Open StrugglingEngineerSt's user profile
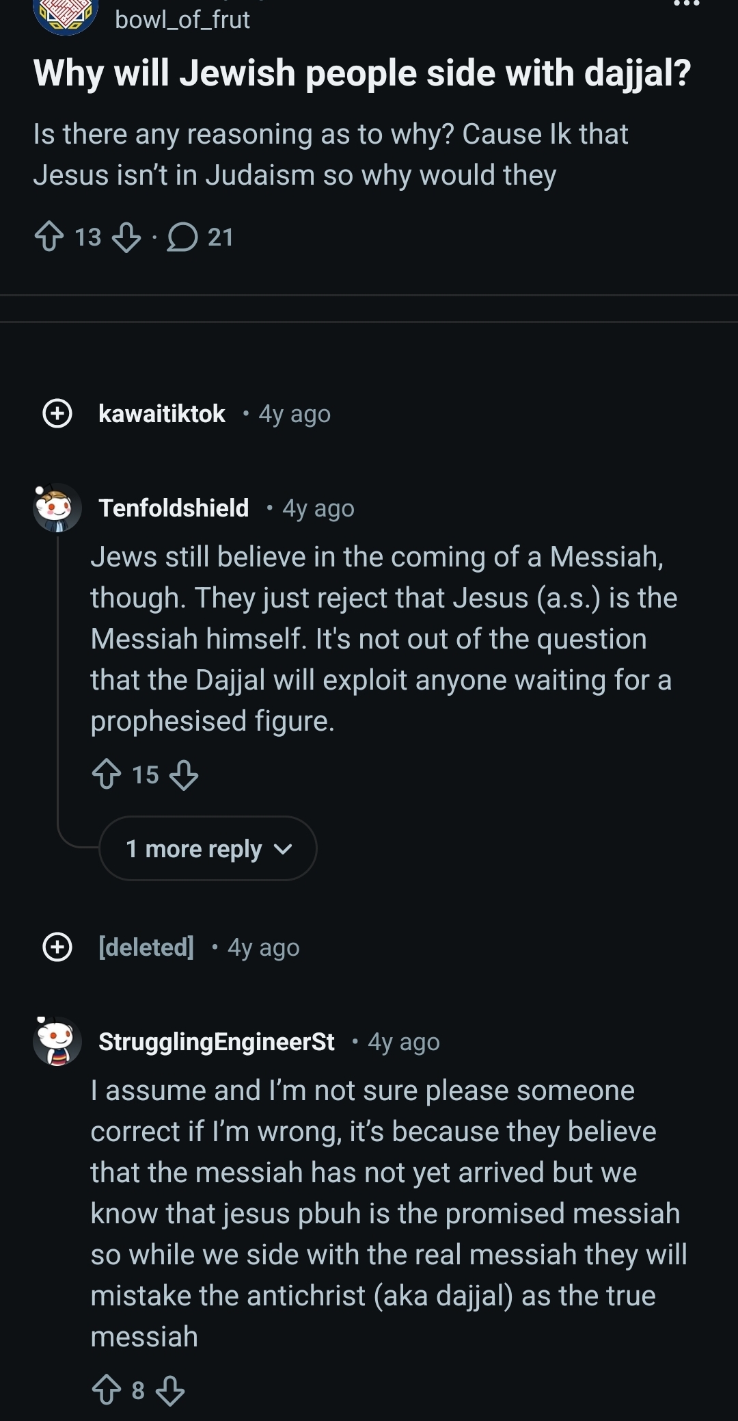The width and height of the screenshot is (738, 1421). [x=217, y=1041]
